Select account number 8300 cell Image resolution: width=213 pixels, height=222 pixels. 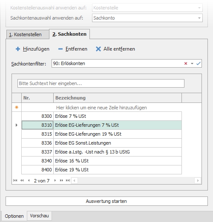(x=37, y=116)
